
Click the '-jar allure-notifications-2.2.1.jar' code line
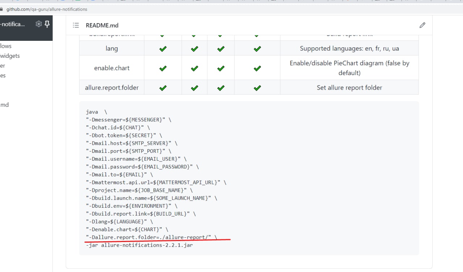click(139, 245)
